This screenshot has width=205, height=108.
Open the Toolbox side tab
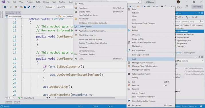2,14
